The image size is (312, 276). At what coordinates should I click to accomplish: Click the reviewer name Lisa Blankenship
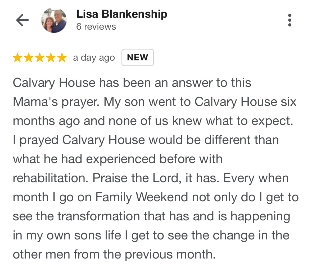click(122, 14)
